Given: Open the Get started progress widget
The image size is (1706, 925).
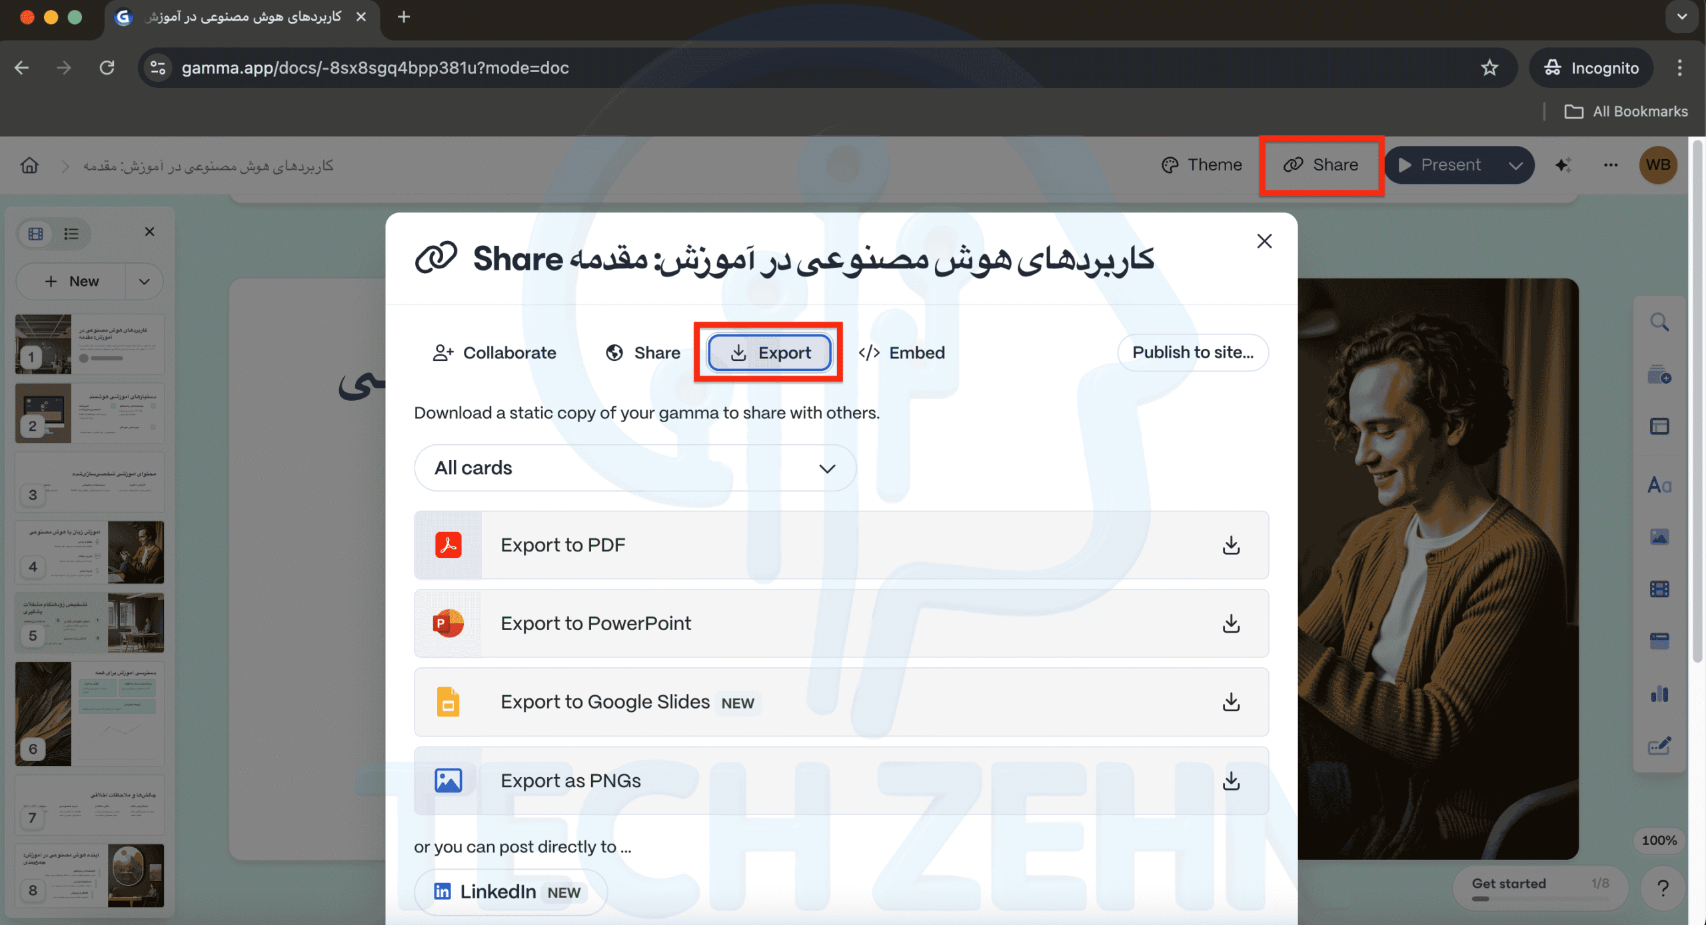Looking at the screenshot, I should pyautogui.click(x=1540, y=888).
